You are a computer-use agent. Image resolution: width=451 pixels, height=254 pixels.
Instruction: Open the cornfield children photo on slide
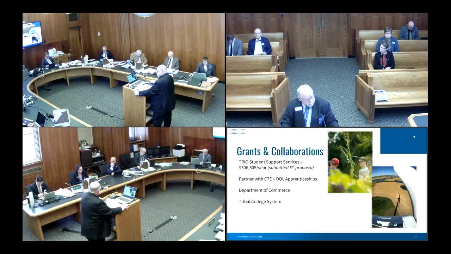tap(350, 162)
